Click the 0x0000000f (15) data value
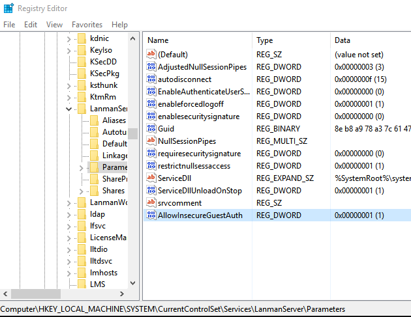411x317 pixels. click(x=360, y=79)
